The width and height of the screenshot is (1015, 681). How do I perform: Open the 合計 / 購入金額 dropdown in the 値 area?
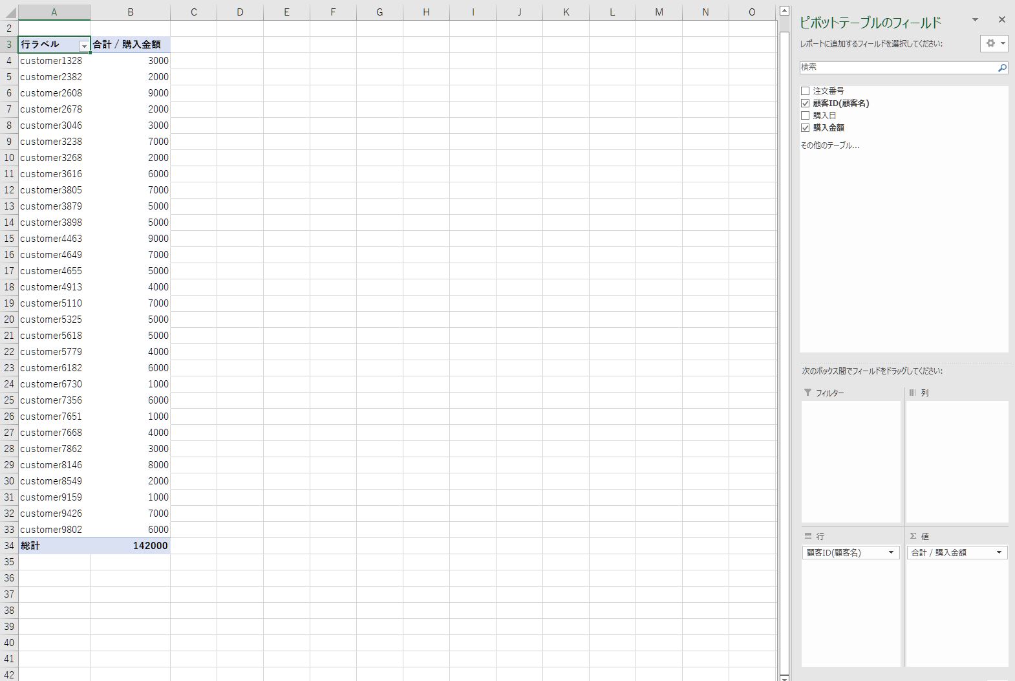point(999,553)
